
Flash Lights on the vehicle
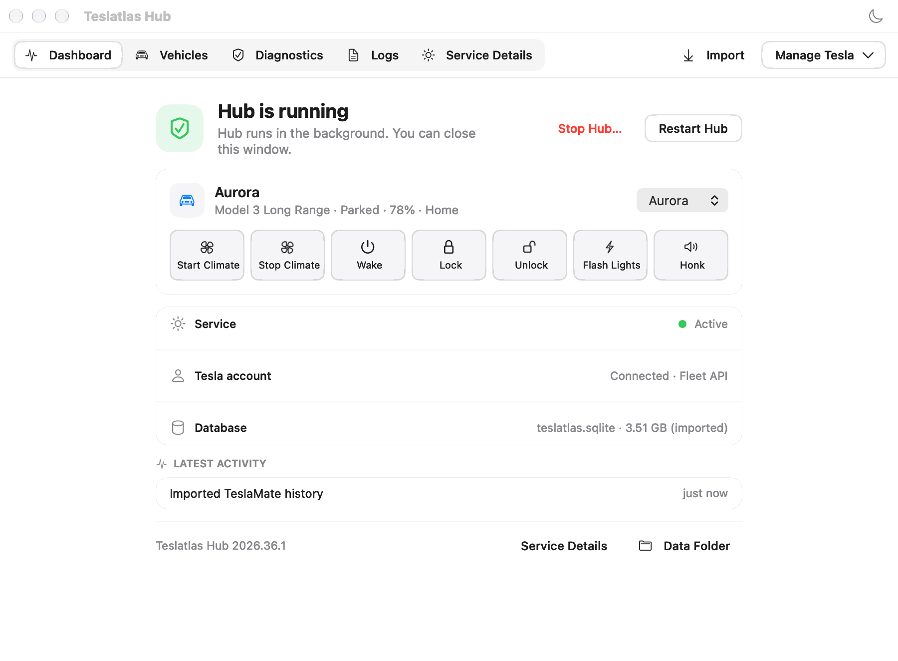pyautogui.click(x=610, y=255)
